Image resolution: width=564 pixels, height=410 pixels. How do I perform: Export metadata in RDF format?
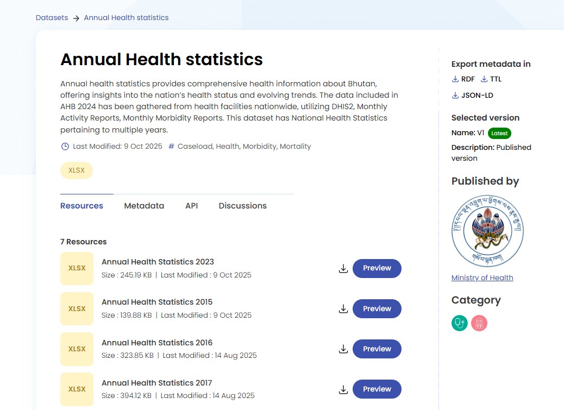pos(463,79)
